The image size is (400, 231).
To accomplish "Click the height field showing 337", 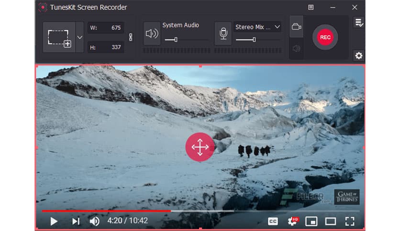I will [x=106, y=47].
